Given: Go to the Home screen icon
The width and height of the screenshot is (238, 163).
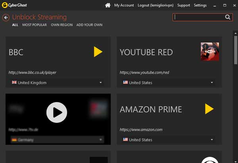Looking at the screenshot, I should (107, 5).
